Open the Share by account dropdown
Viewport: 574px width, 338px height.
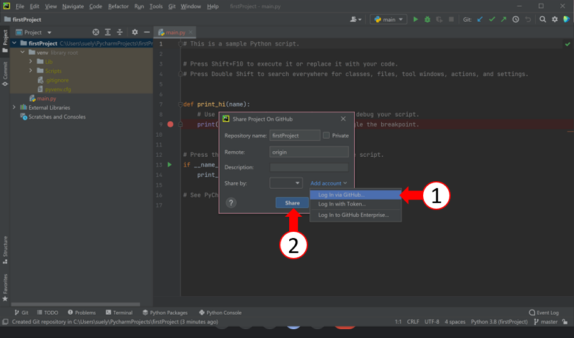point(286,182)
